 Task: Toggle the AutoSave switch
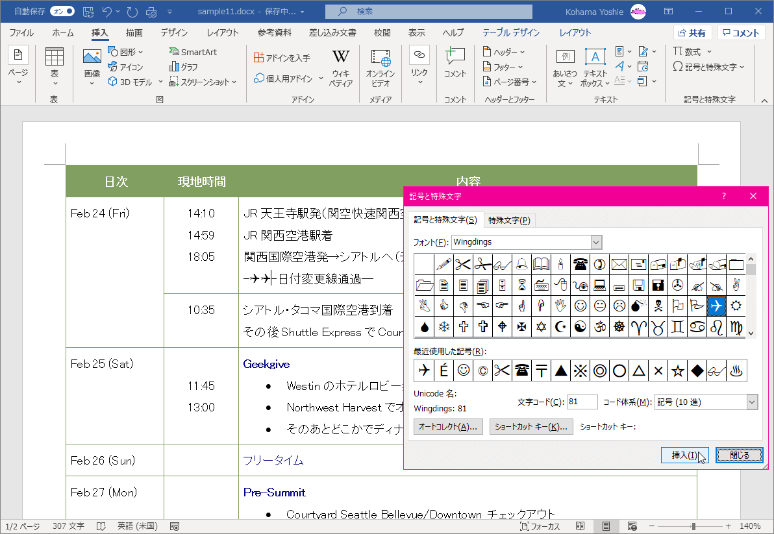click(x=62, y=11)
